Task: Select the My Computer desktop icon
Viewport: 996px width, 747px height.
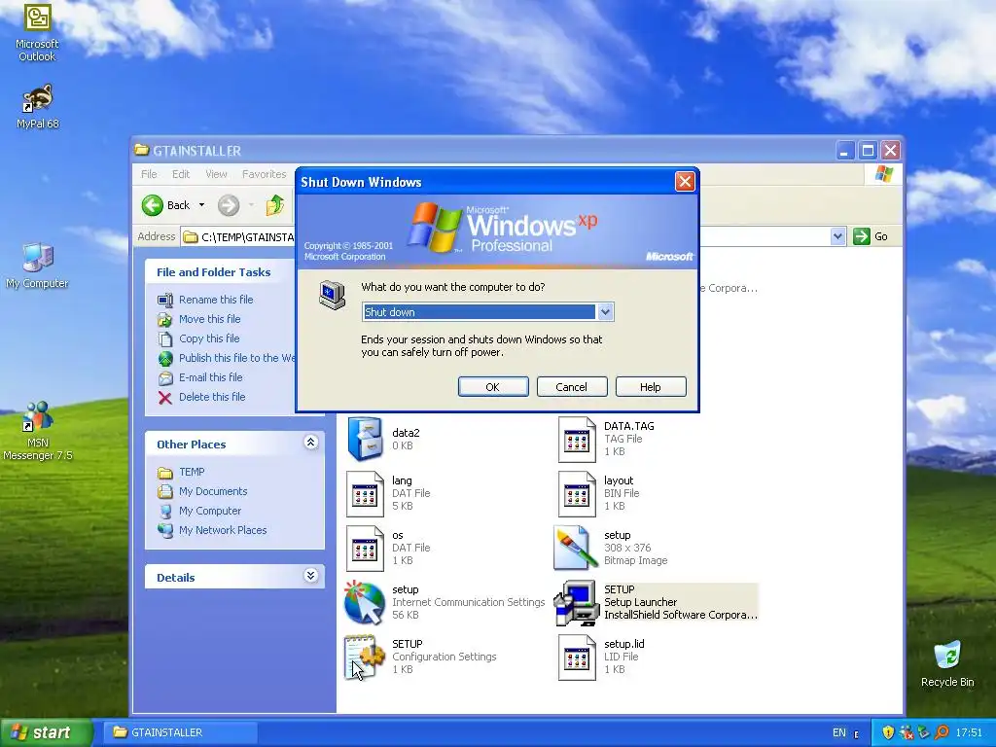Action: 38,258
